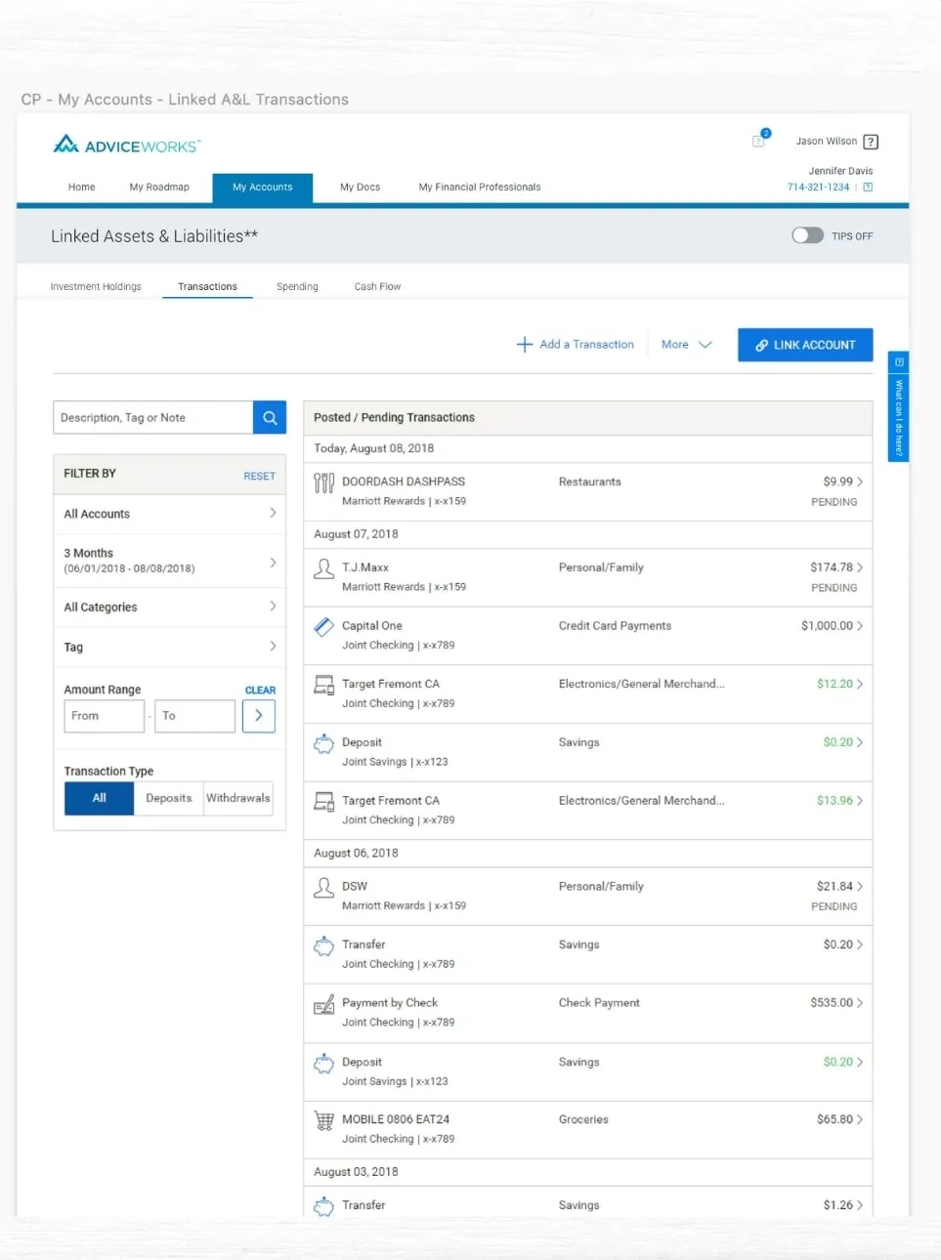Screen dimensions: 941x1260
Task: Click the August 06 Transfer piggy bank icon
Action: pyautogui.click(x=323, y=945)
